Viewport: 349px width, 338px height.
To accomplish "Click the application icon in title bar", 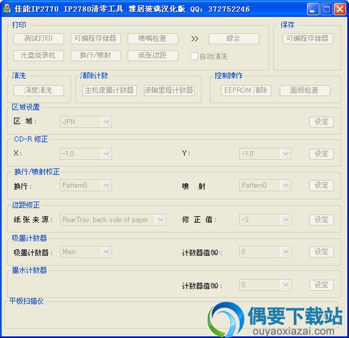I will [6, 9].
